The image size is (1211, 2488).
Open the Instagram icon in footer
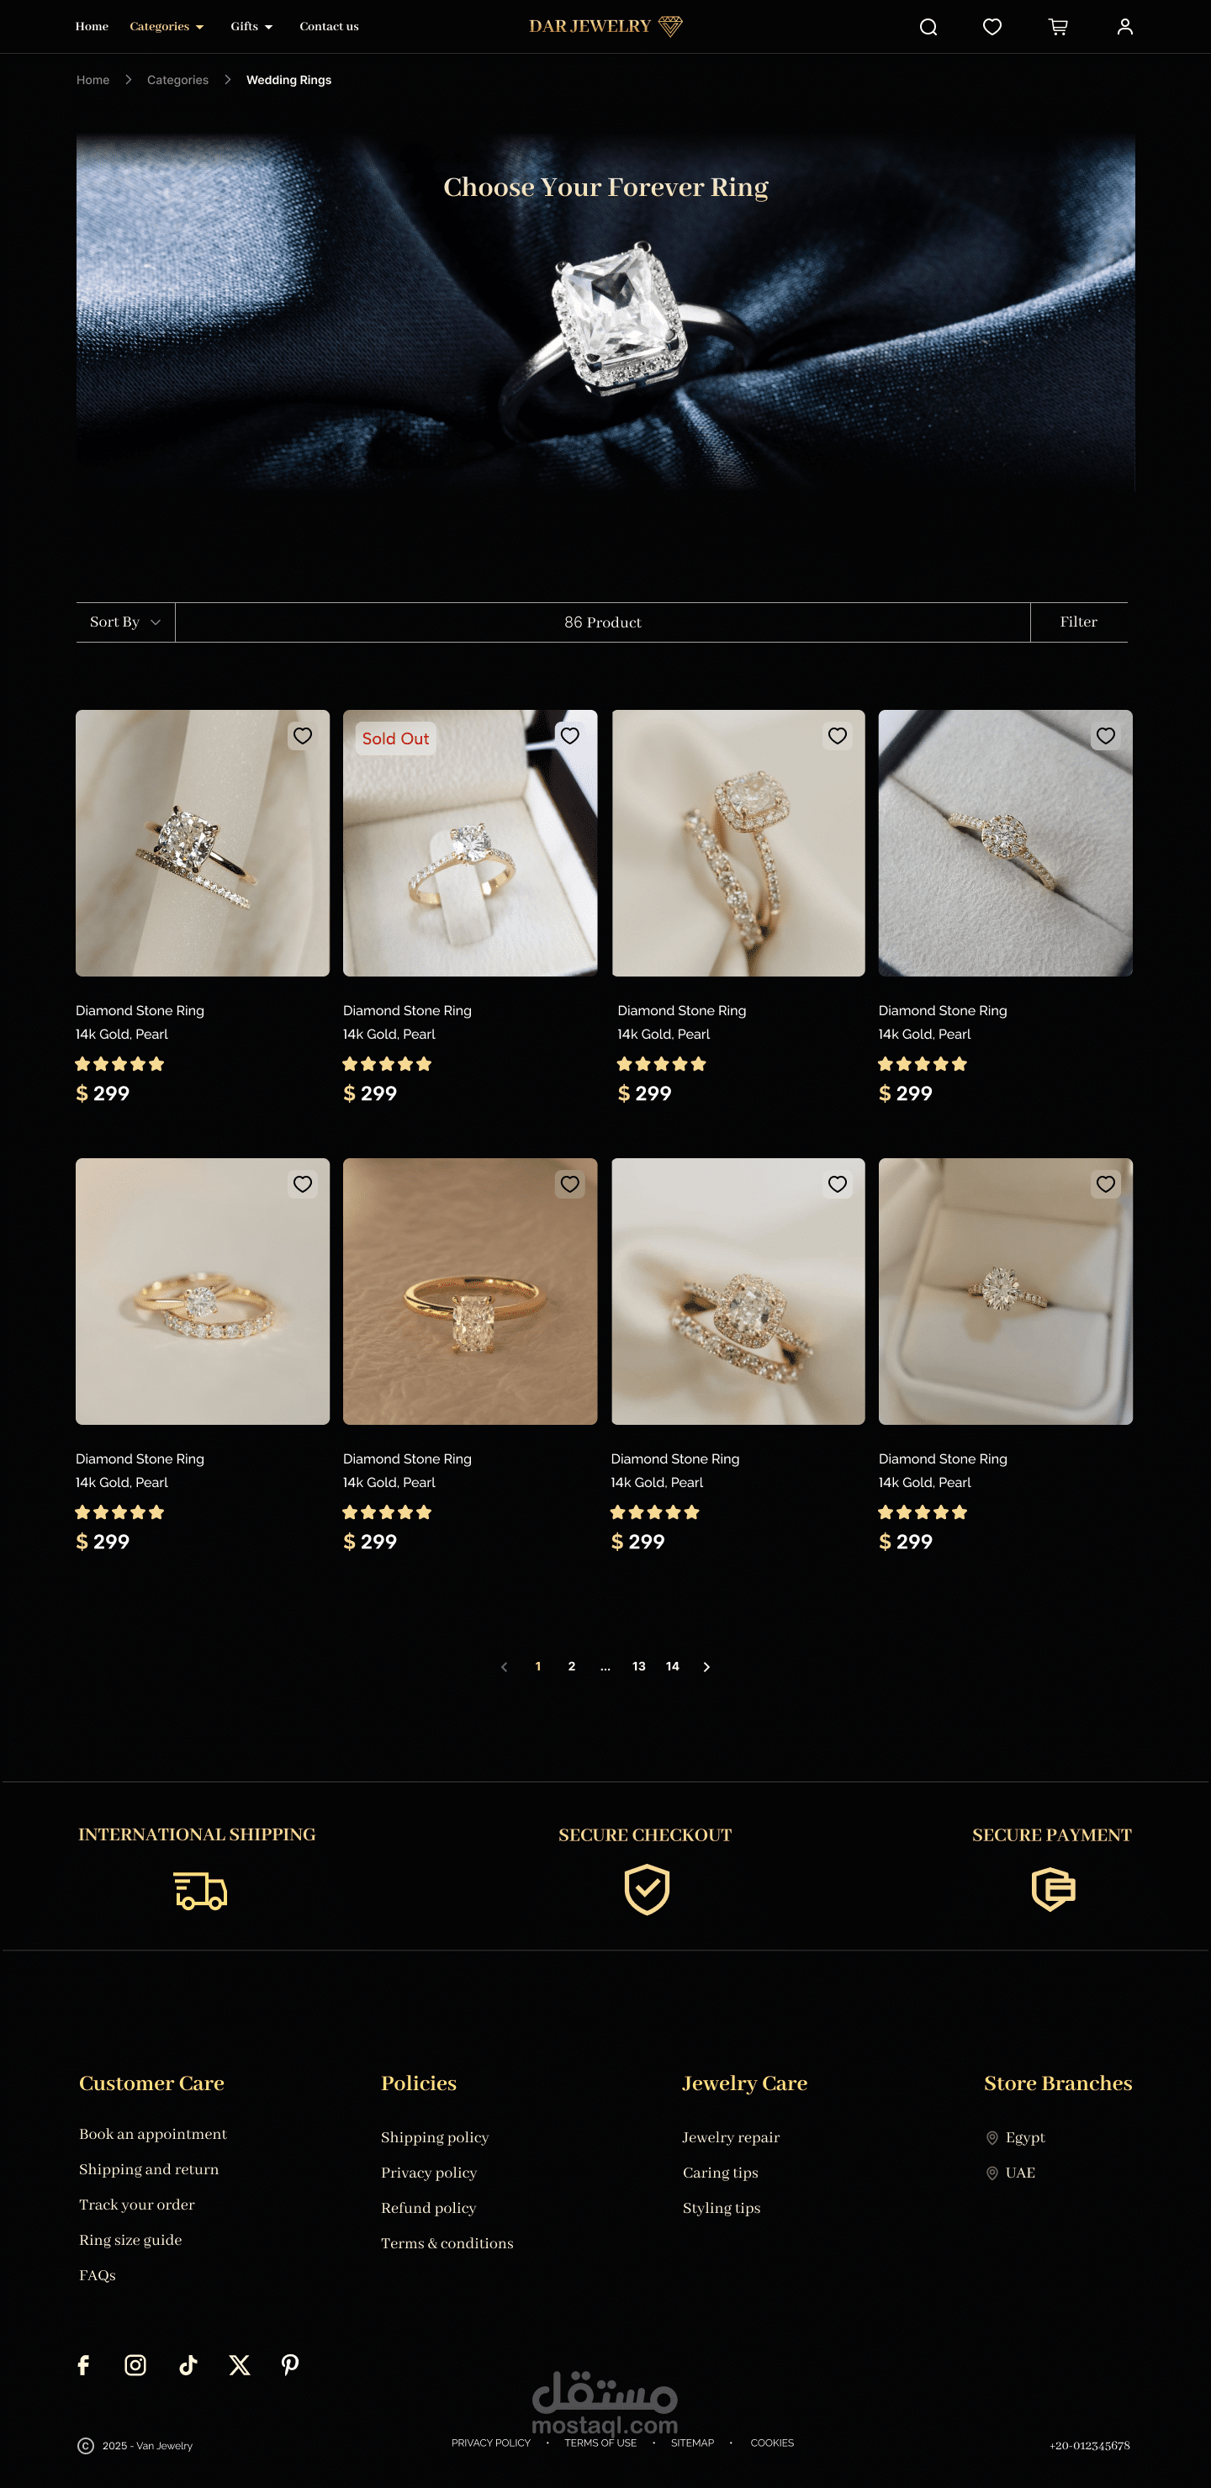[x=135, y=2364]
